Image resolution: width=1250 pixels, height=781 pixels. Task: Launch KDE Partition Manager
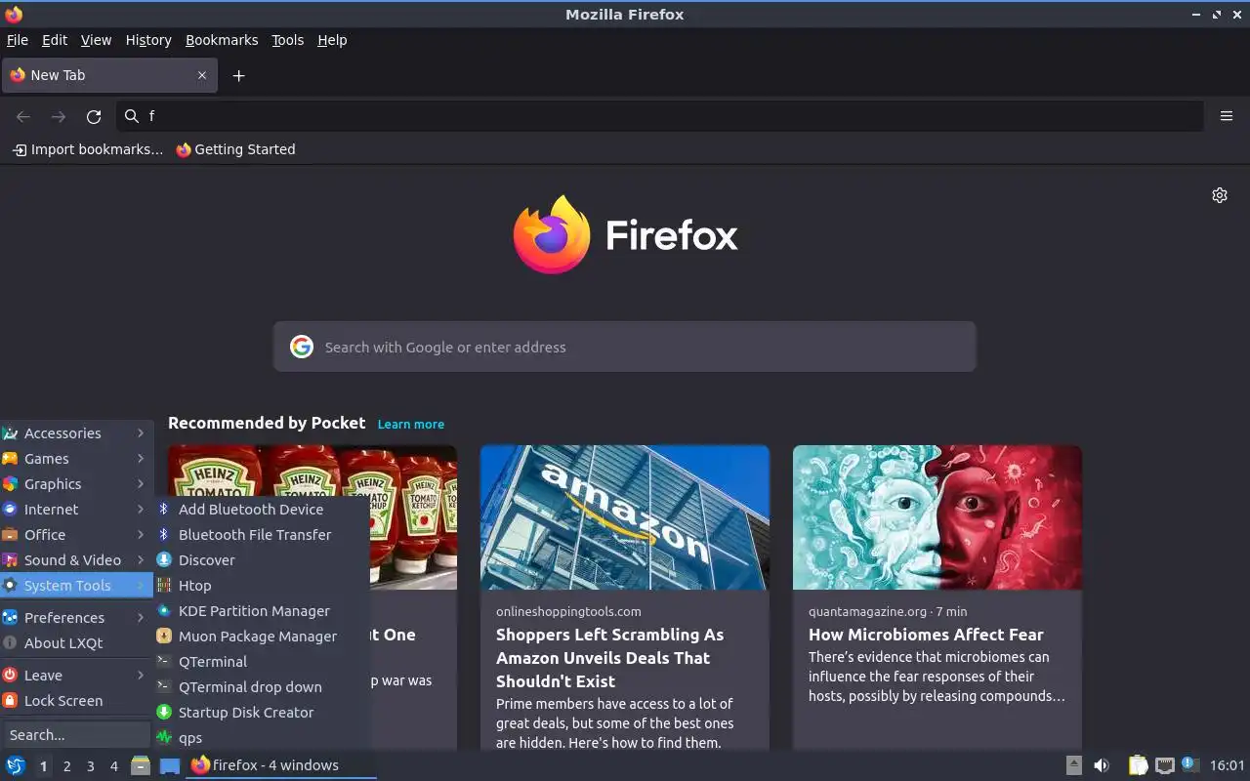pos(262,611)
